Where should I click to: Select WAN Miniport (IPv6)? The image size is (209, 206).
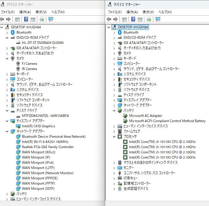(38, 163)
